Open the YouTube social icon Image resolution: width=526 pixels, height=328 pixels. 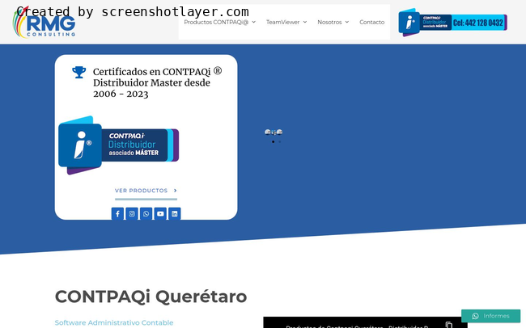click(x=160, y=214)
